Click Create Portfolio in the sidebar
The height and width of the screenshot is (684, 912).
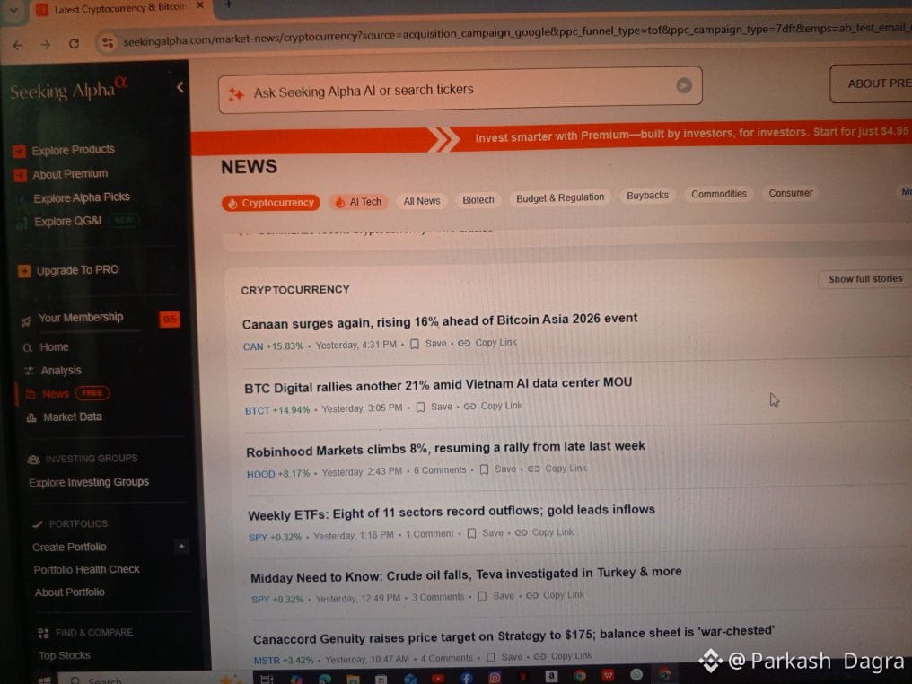(x=69, y=548)
